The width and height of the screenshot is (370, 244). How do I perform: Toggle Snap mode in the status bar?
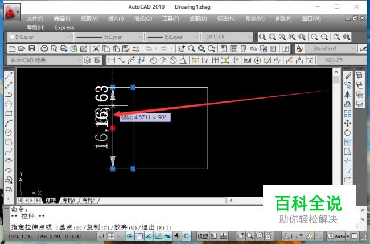pos(101,235)
